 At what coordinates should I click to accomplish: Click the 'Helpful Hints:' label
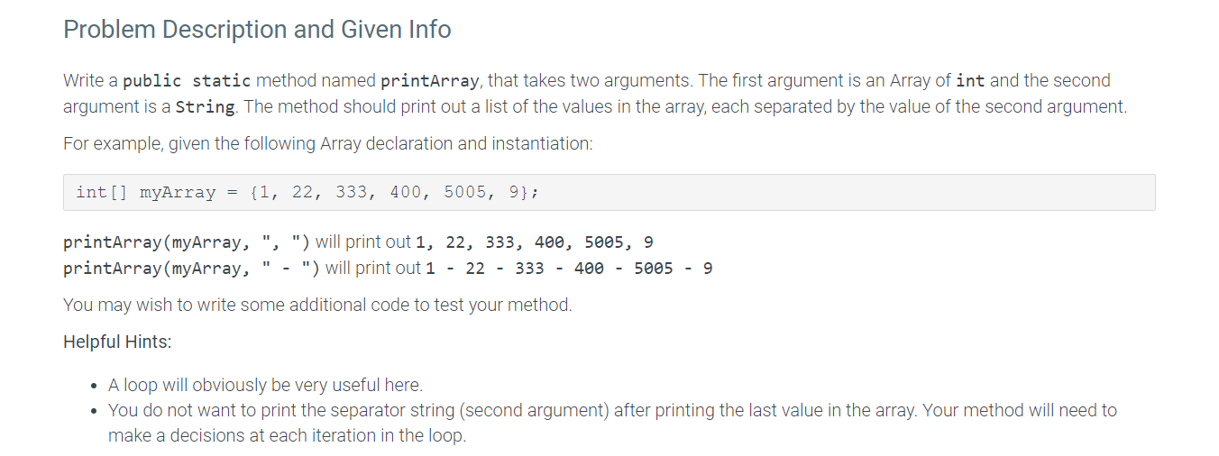tap(117, 342)
